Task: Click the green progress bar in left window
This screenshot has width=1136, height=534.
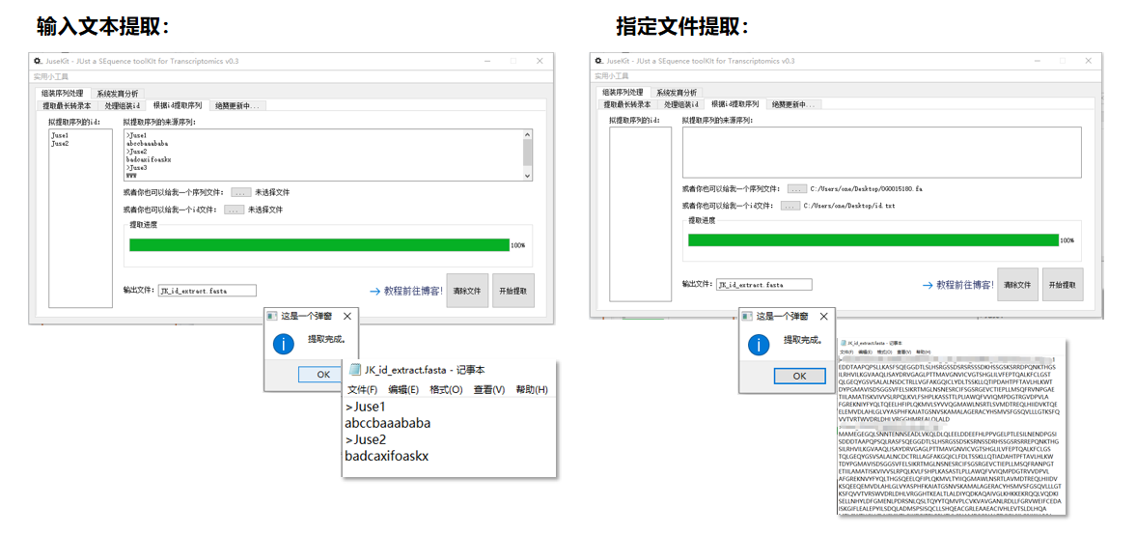Action: 319,245
